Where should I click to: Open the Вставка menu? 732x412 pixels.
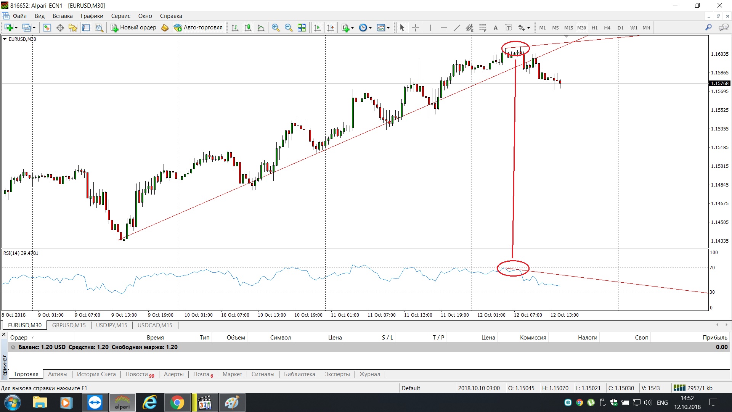[x=63, y=16]
